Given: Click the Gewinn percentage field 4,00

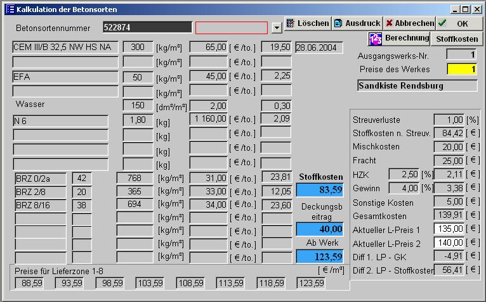Looking at the screenshot, I should click(x=404, y=188).
